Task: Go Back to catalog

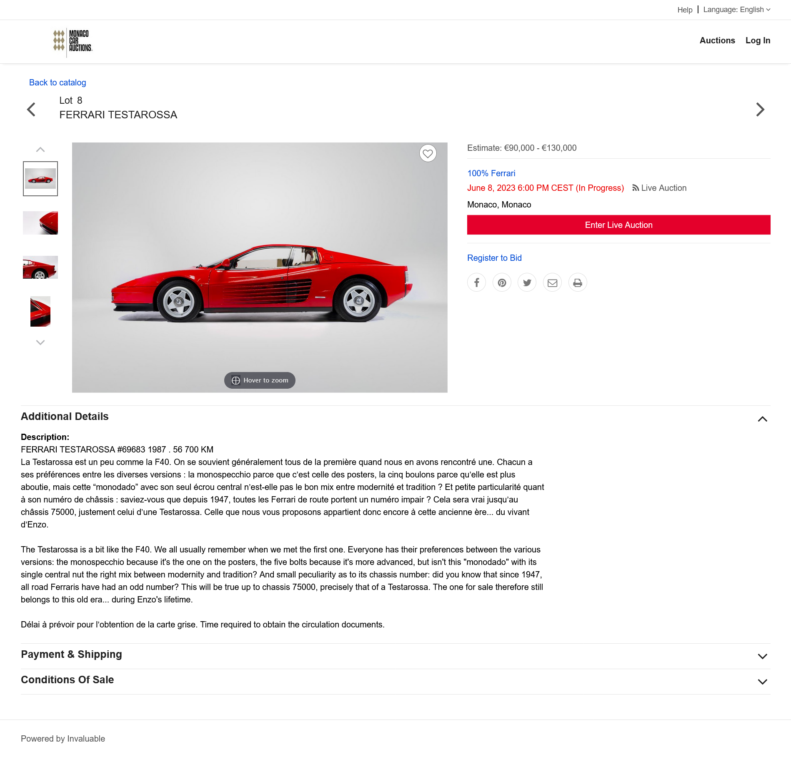Action: 58,82
